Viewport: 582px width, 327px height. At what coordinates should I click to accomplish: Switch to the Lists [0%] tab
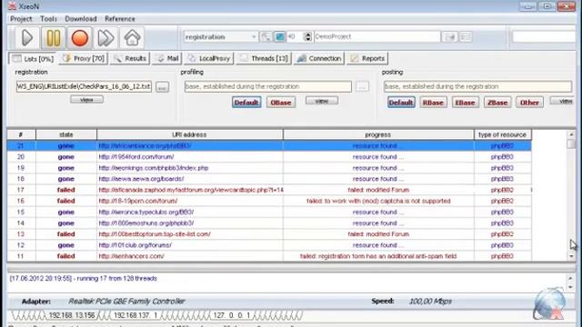point(33,58)
